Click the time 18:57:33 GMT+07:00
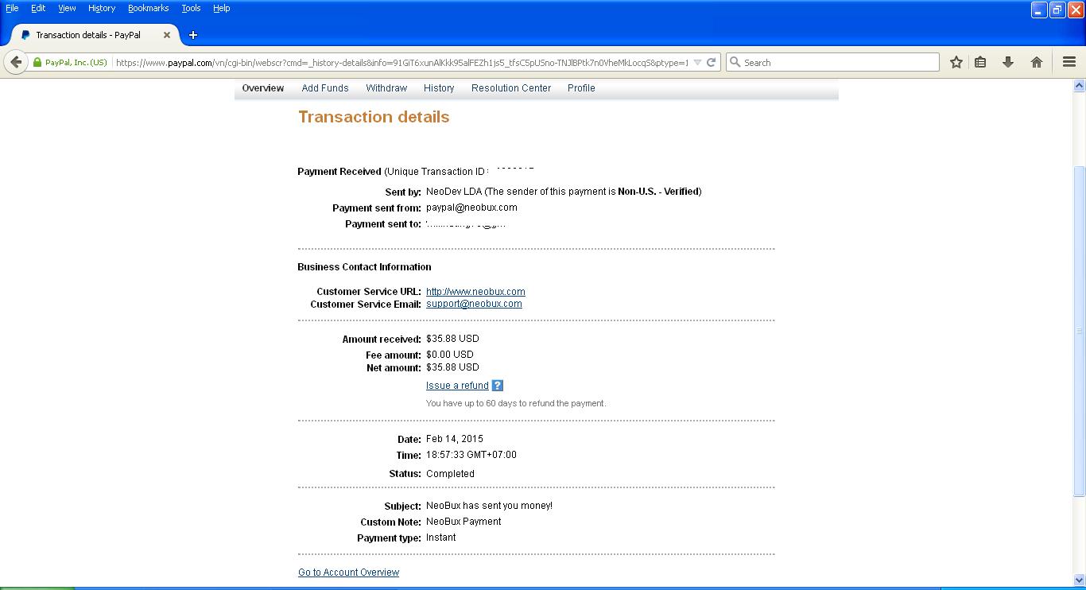Viewport: 1086px width, 590px height. tap(471, 455)
